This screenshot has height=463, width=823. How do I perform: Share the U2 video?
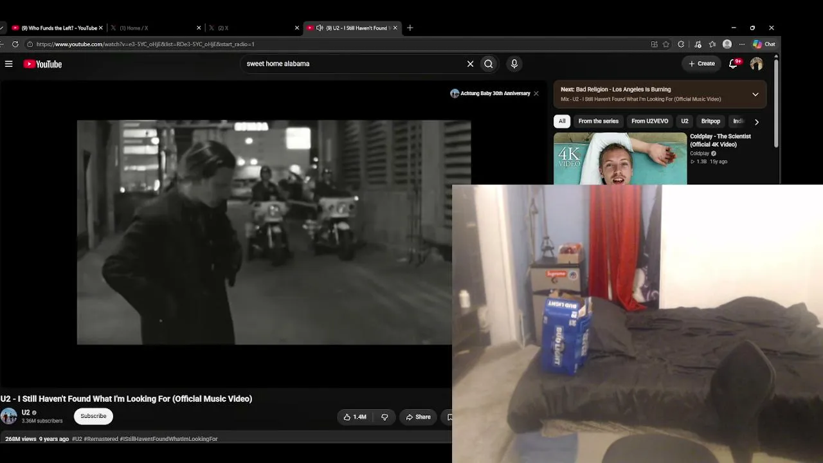coord(418,417)
